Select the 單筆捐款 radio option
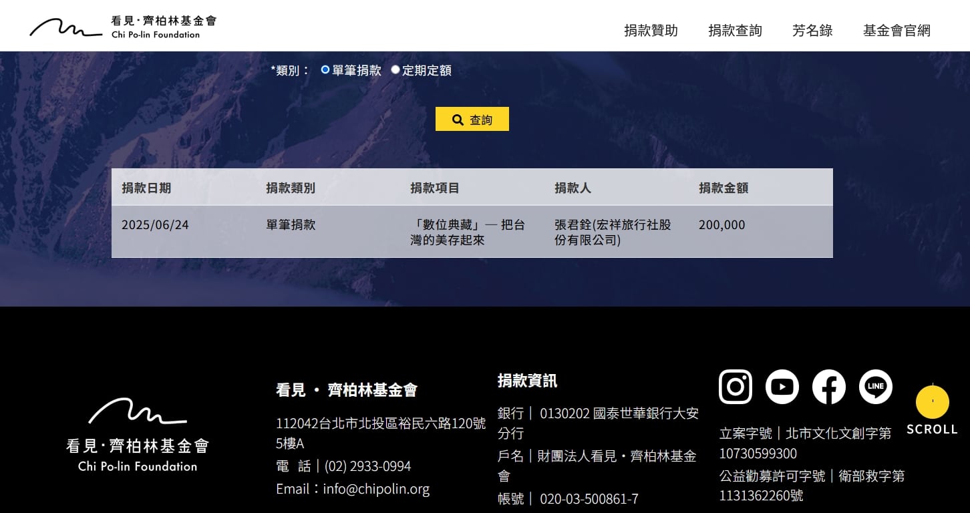 [x=325, y=69]
